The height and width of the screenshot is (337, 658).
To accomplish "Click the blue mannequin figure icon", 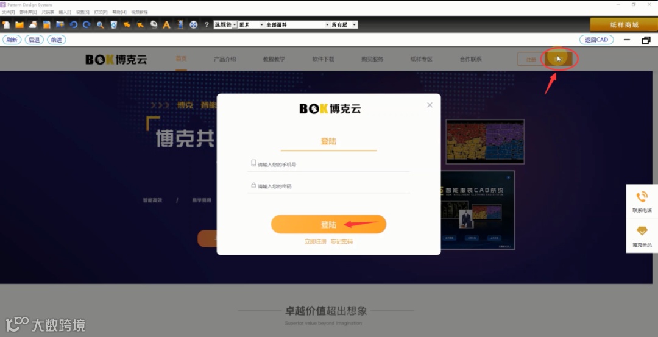I will (180, 25).
